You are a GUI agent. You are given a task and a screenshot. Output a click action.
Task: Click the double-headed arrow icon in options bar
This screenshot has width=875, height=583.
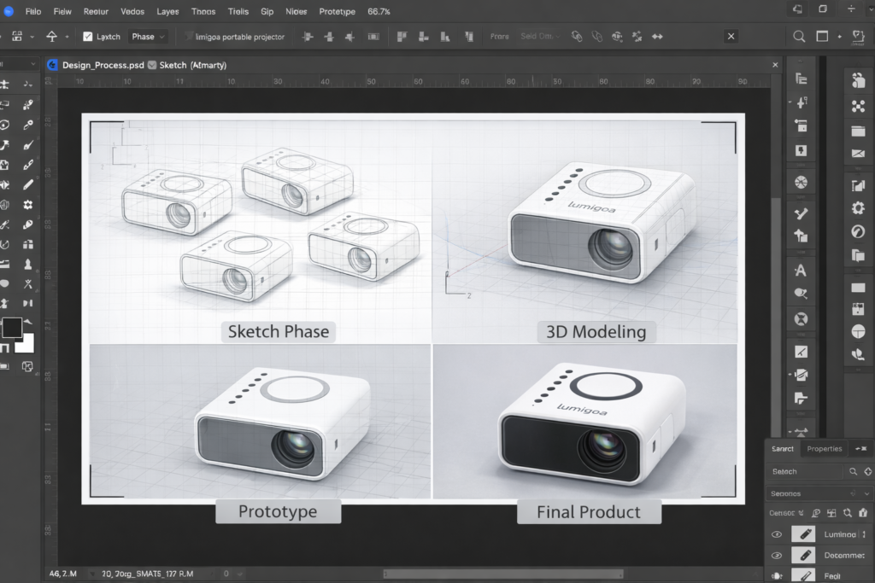(657, 37)
